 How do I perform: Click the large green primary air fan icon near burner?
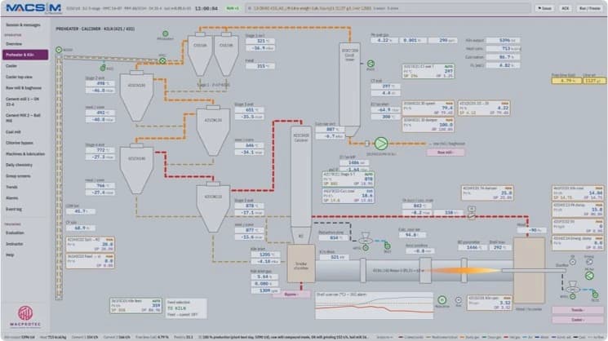coord(589,276)
